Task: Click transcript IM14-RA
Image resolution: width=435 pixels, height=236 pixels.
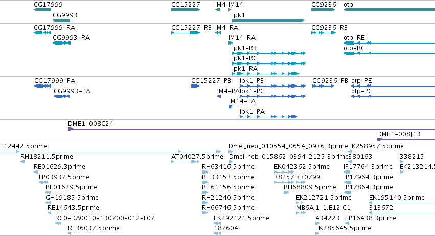Action: (x=230, y=43)
